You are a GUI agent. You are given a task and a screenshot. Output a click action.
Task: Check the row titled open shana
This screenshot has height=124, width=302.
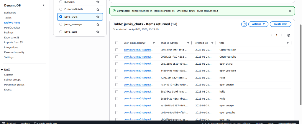pyautogui.click(x=117, y=63)
